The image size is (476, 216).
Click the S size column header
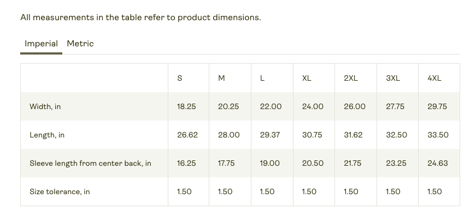180,78
